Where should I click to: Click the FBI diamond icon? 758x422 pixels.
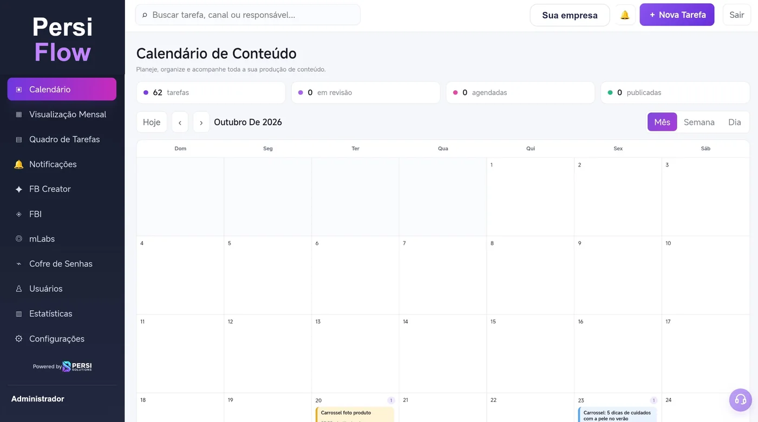19,214
